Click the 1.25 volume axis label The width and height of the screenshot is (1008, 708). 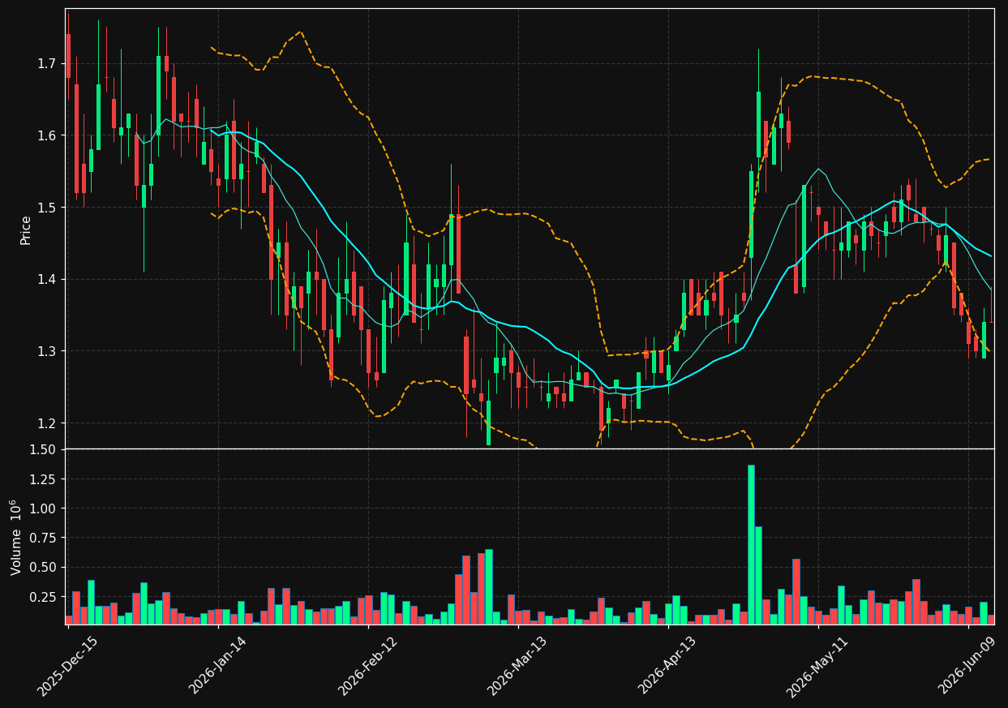pyautogui.click(x=45, y=479)
